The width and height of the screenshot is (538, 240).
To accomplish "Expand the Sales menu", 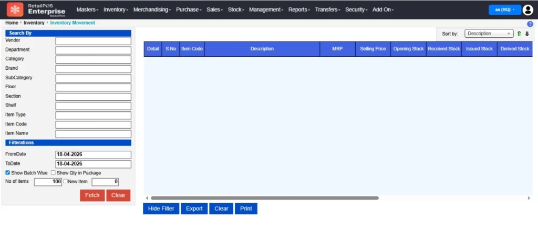I will [214, 9].
